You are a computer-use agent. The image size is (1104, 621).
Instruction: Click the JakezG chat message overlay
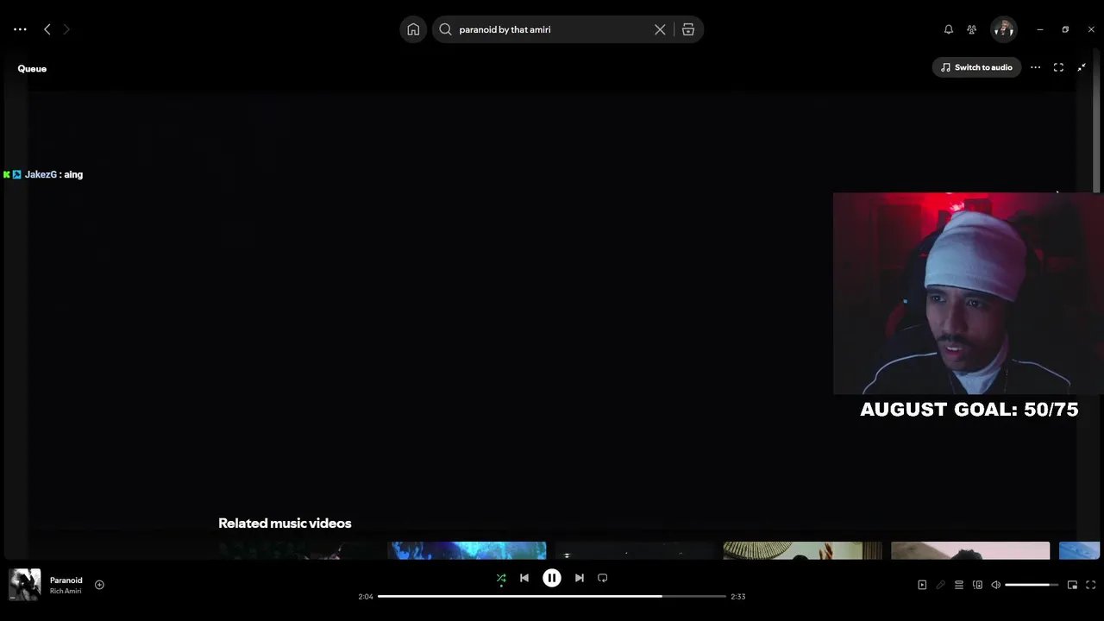click(43, 174)
